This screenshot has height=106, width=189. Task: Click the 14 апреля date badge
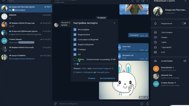coord(101,18)
